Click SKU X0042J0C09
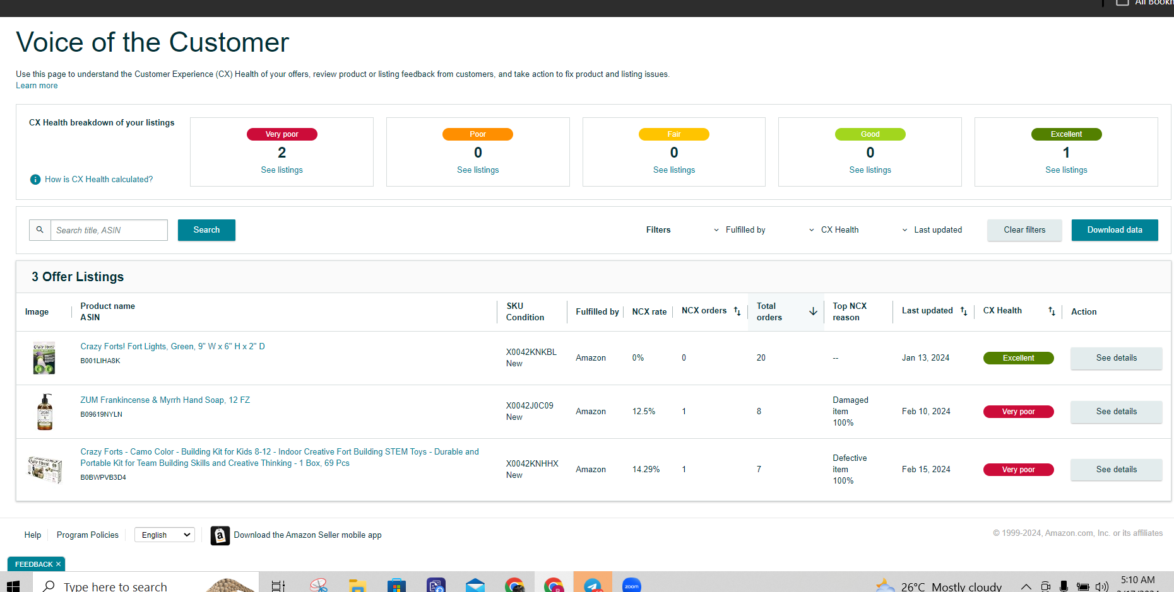Image resolution: width=1174 pixels, height=592 pixels. click(x=530, y=406)
